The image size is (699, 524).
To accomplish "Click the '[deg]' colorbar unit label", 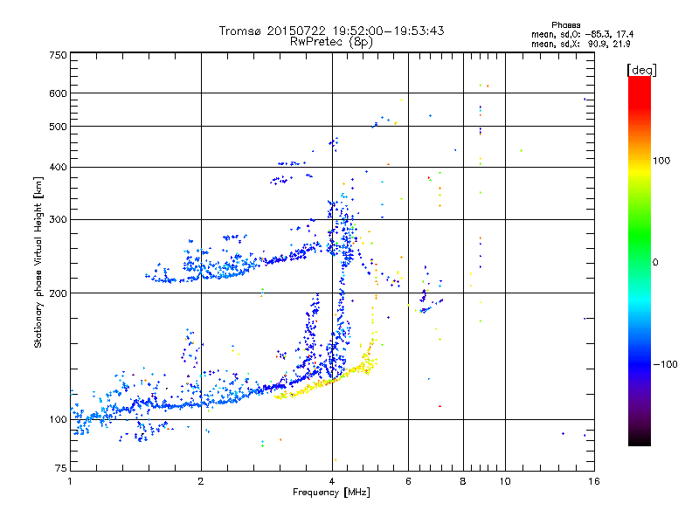I will point(641,70).
